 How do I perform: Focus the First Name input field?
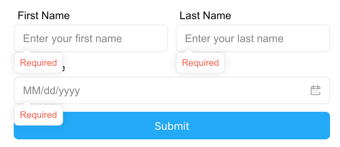coord(91,38)
